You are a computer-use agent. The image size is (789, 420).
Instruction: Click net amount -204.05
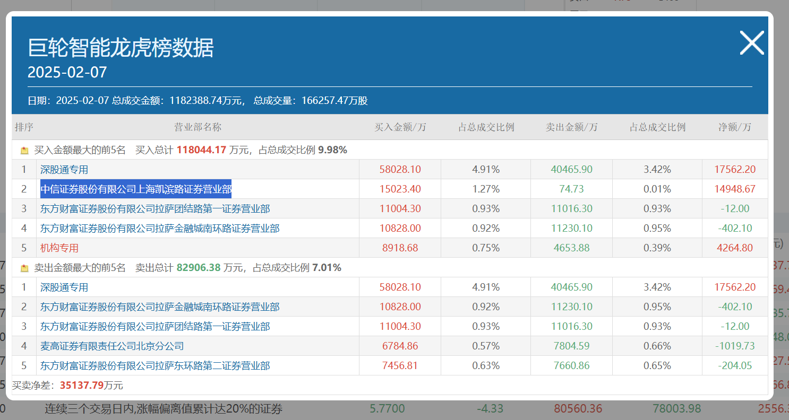coord(735,366)
